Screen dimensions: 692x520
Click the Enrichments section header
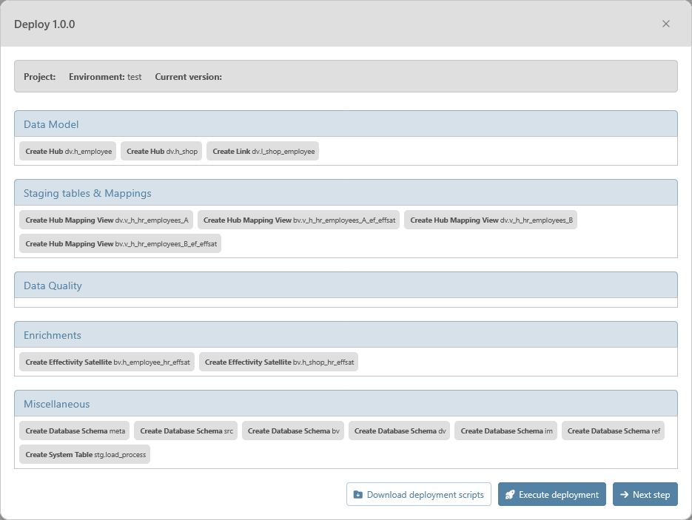pos(346,335)
